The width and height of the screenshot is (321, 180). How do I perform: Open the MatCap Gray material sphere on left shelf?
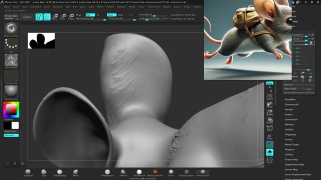(x=11, y=92)
